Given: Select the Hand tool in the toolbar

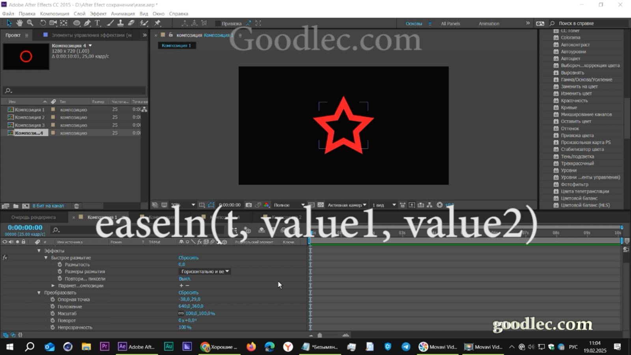Looking at the screenshot, I should tap(19, 23).
